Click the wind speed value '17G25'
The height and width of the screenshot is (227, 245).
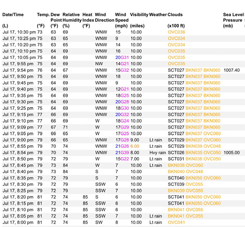[122, 134]
